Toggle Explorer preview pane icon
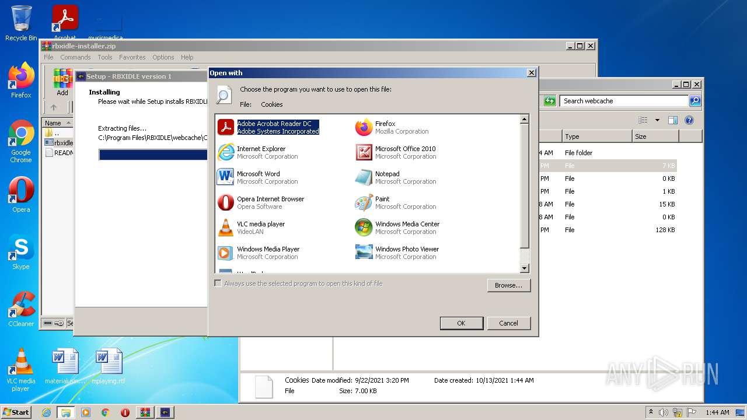 (x=672, y=120)
